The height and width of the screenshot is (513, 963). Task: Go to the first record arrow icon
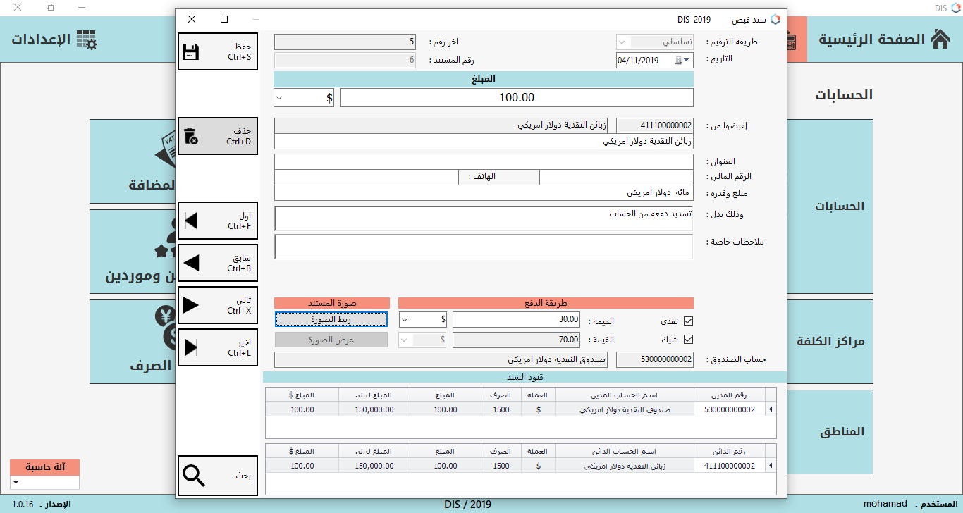click(x=190, y=221)
